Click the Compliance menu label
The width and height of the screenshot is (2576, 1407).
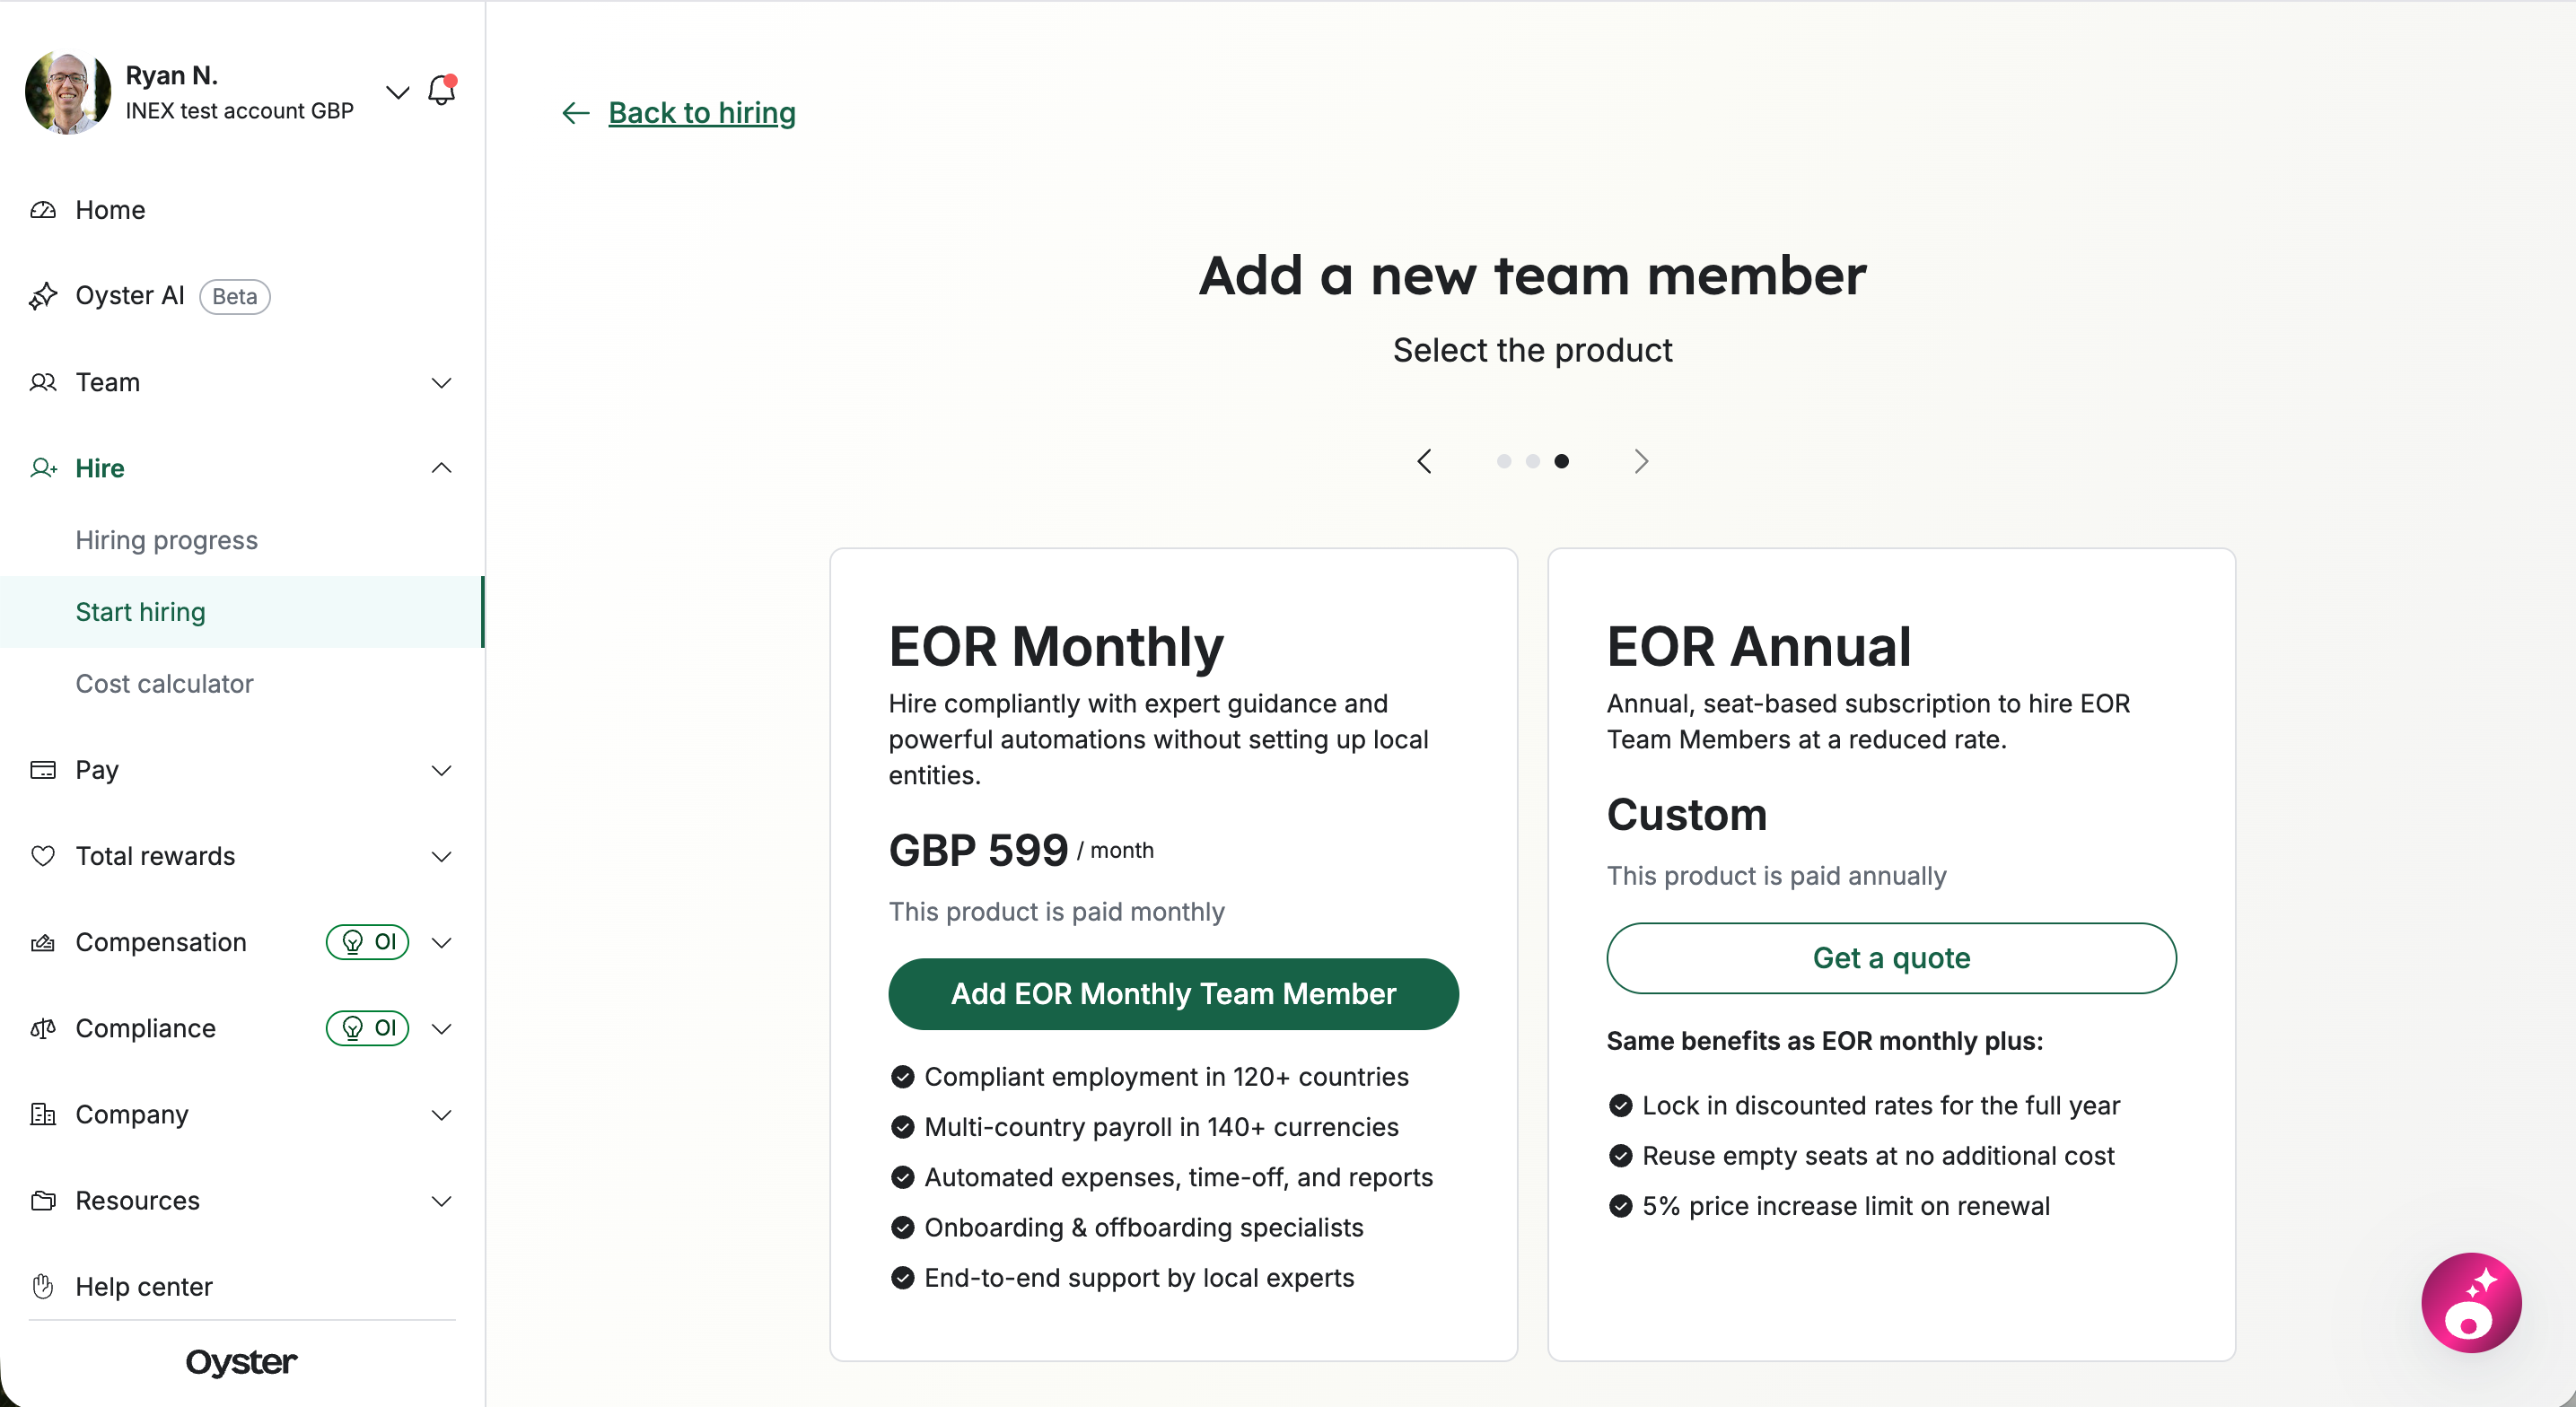click(146, 1028)
